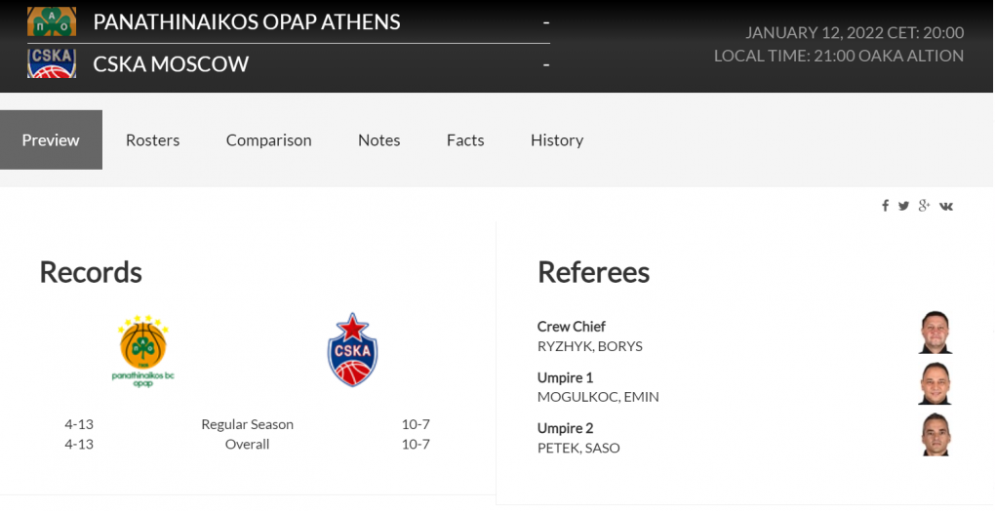Click Crew Chief referee photo
The width and height of the screenshot is (995, 511).
click(x=935, y=333)
